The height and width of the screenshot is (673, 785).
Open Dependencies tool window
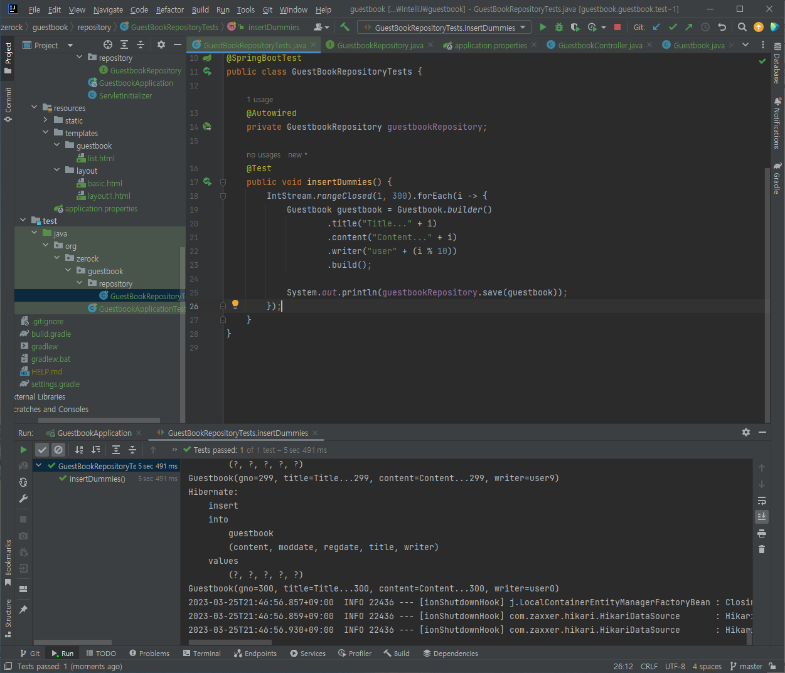[x=451, y=653]
